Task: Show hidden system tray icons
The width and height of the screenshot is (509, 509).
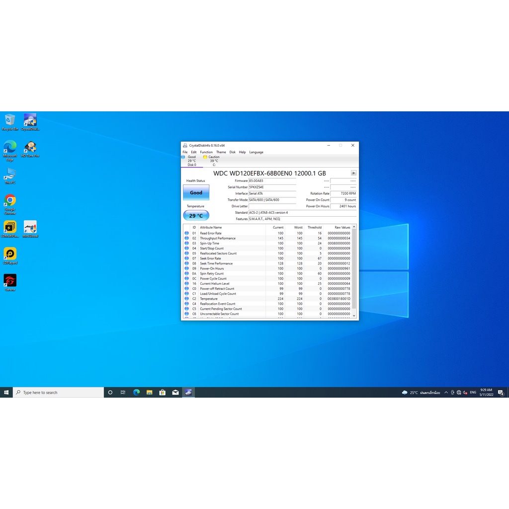Action: (x=446, y=392)
